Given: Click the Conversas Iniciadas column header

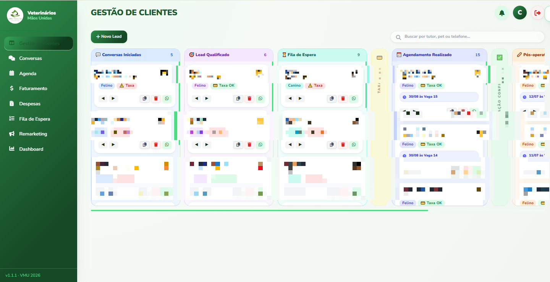Looking at the screenshot, I should [x=136, y=55].
